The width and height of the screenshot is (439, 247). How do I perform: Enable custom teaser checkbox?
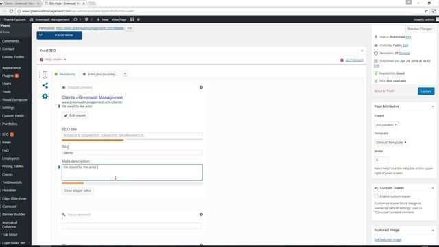coord(376,196)
